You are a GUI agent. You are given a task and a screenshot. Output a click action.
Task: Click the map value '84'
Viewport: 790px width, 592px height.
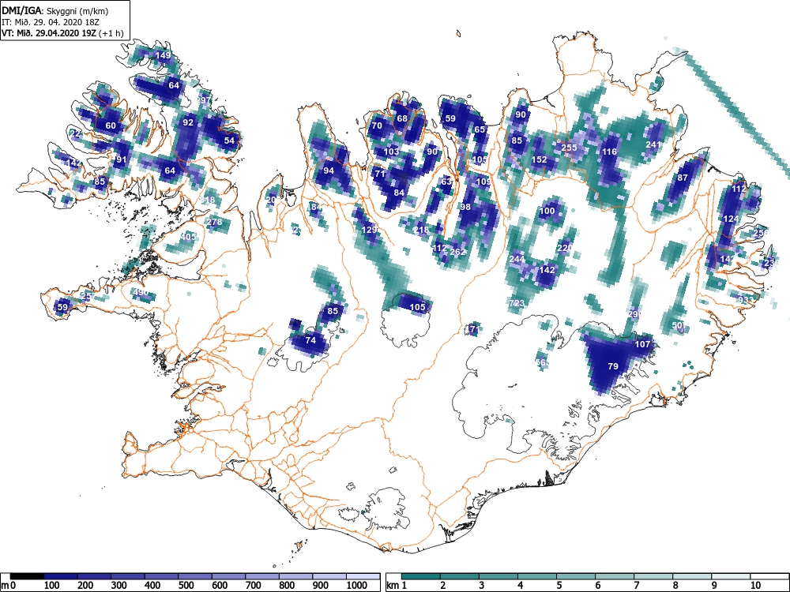[399, 193]
